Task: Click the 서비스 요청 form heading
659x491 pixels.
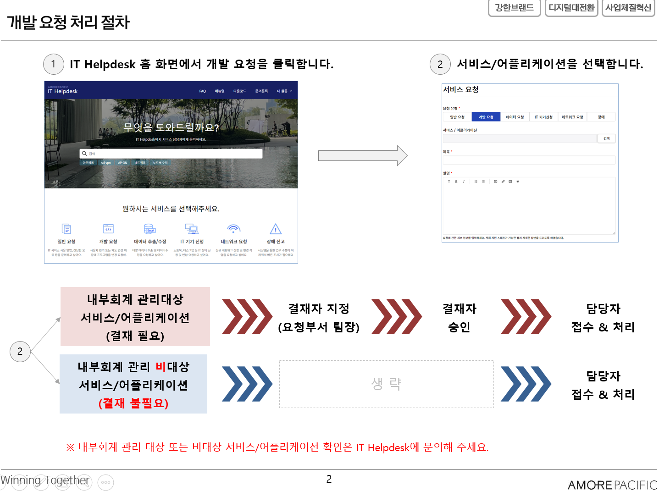Action: [x=461, y=89]
